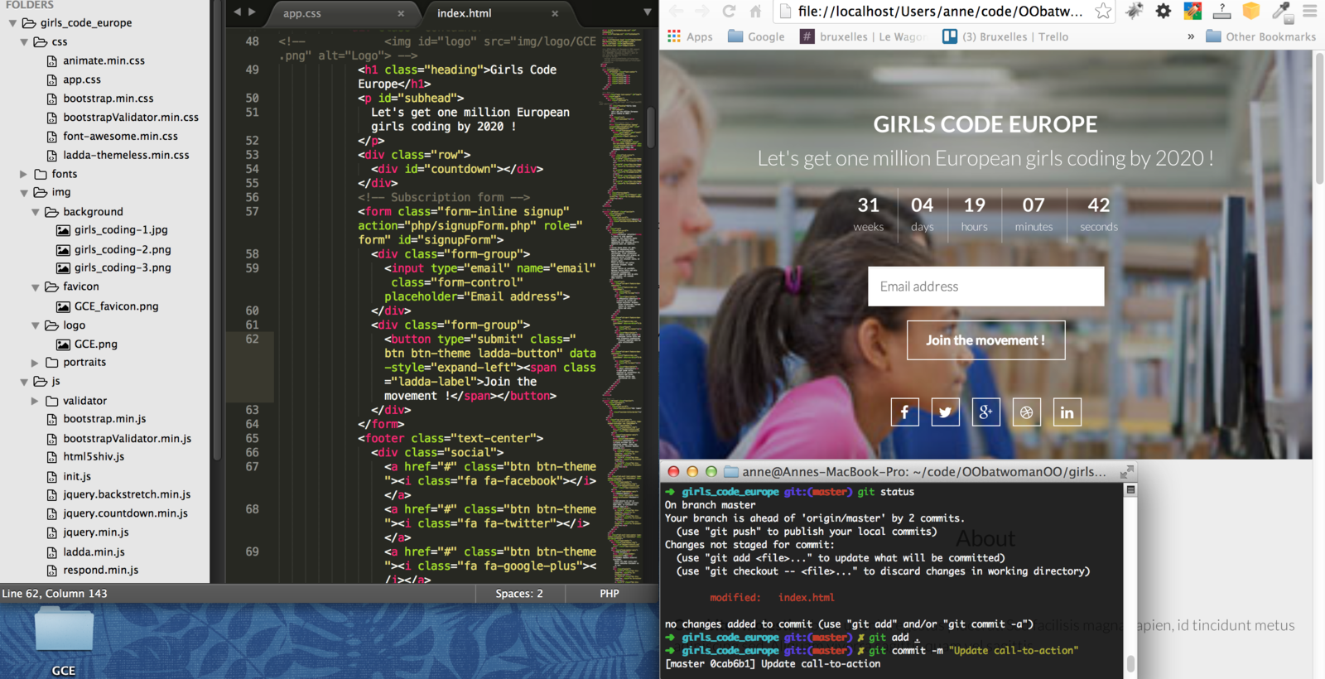Open Other Bookmarks folder
The height and width of the screenshot is (679, 1325).
[1260, 36]
